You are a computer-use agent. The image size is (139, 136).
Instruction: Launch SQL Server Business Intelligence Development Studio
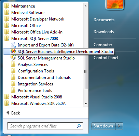point(65,52)
